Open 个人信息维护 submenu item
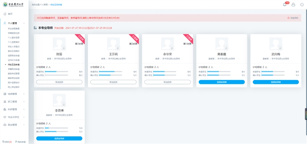This screenshot has height=144, width=307. [x=14, y=42]
